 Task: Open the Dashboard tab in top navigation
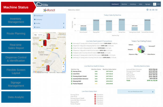[115, 4]
